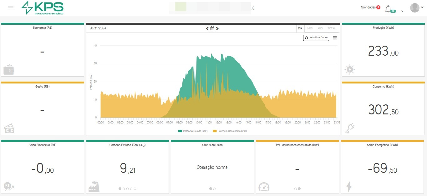The height and width of the screenshot is (196, 427).
Task: Go to previous day with left arrow
Action: [207, 28]
